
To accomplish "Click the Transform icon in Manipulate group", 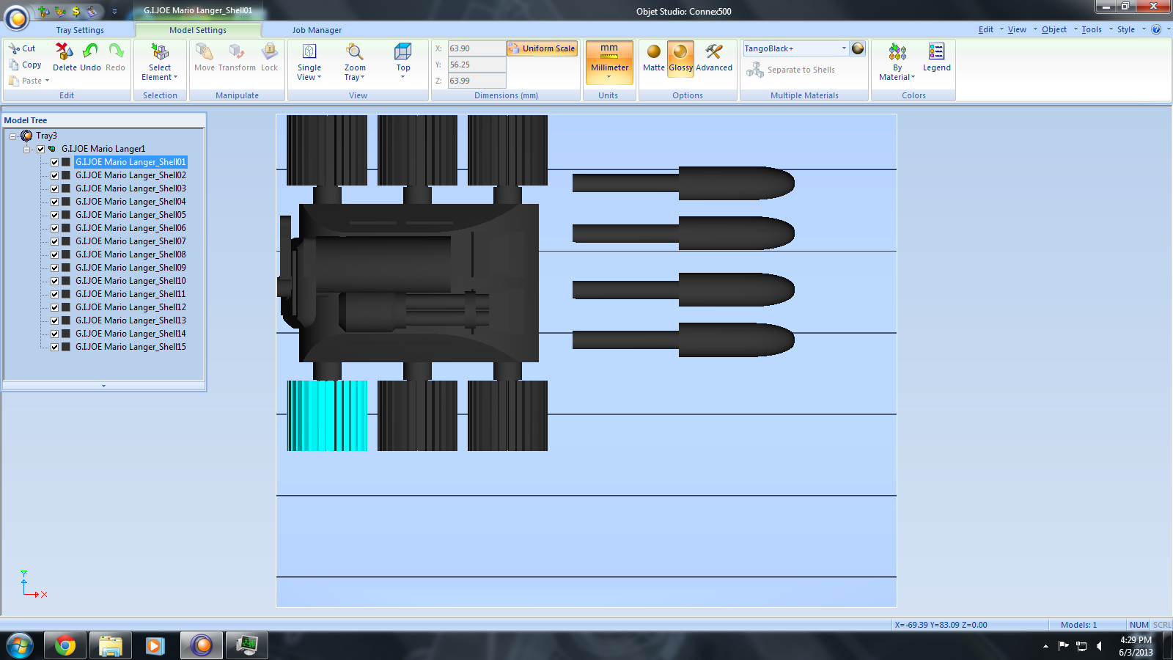I will (237, 51).
